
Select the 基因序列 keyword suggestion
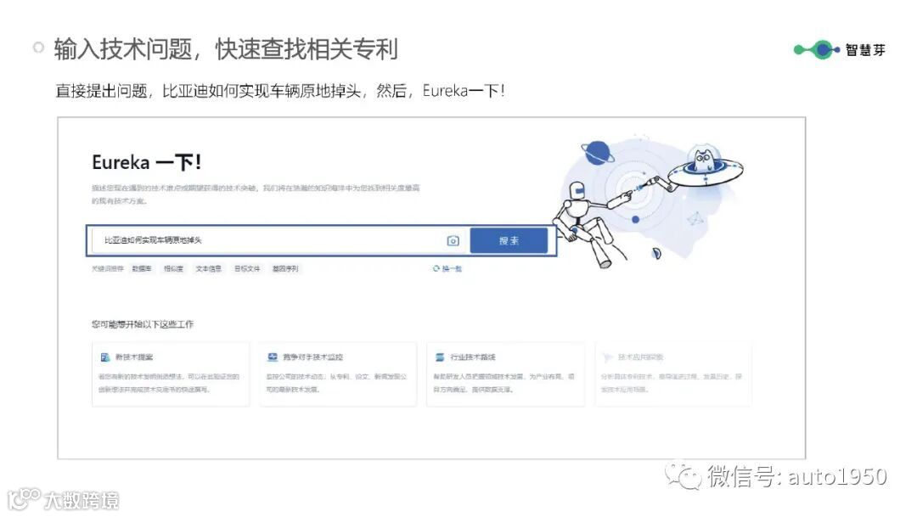pos(285,268)
